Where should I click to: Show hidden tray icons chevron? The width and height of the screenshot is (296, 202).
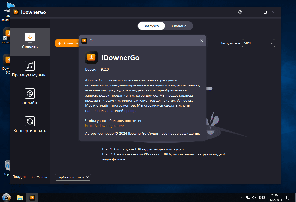(242, 198)
